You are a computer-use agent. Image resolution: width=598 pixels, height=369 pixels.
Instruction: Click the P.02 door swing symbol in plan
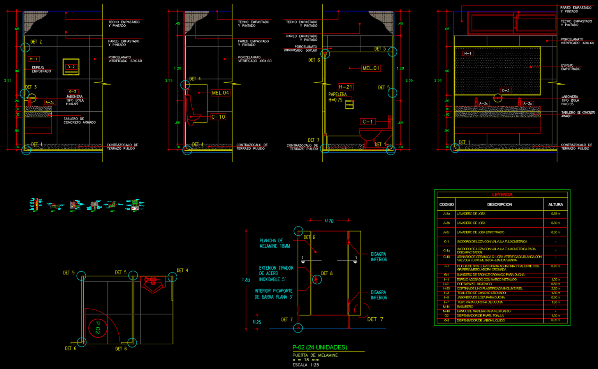(98, 328)
